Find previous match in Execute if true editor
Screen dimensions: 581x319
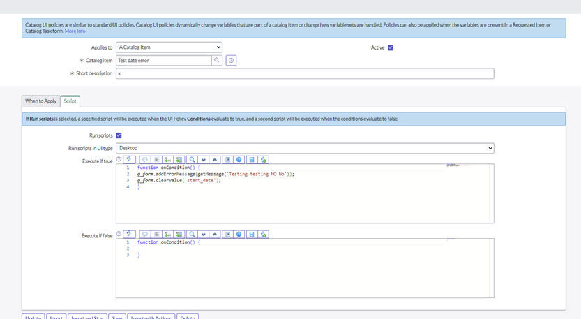(x=215, y=159)
